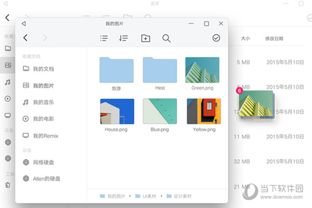
Task: Click the trash icon in background sidebar
Action: (8, 185)
